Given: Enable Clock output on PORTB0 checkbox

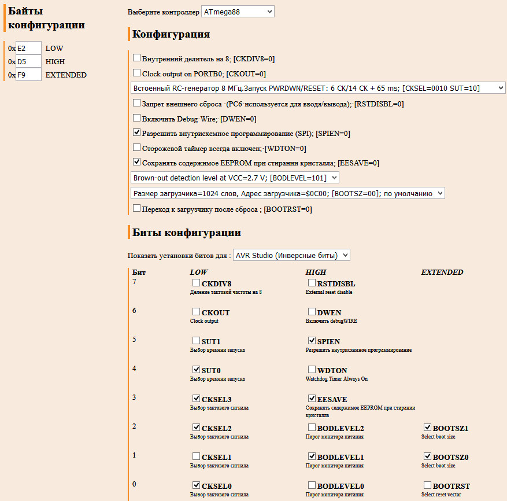Looking at the screenshot, I should 137,73.
